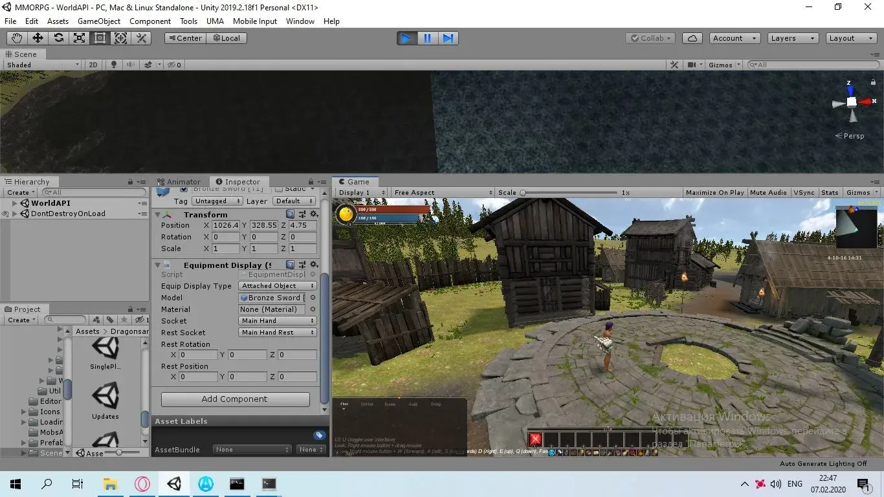
Task: Open the Socket Main Hand dropdown
Action: [278, 321]
